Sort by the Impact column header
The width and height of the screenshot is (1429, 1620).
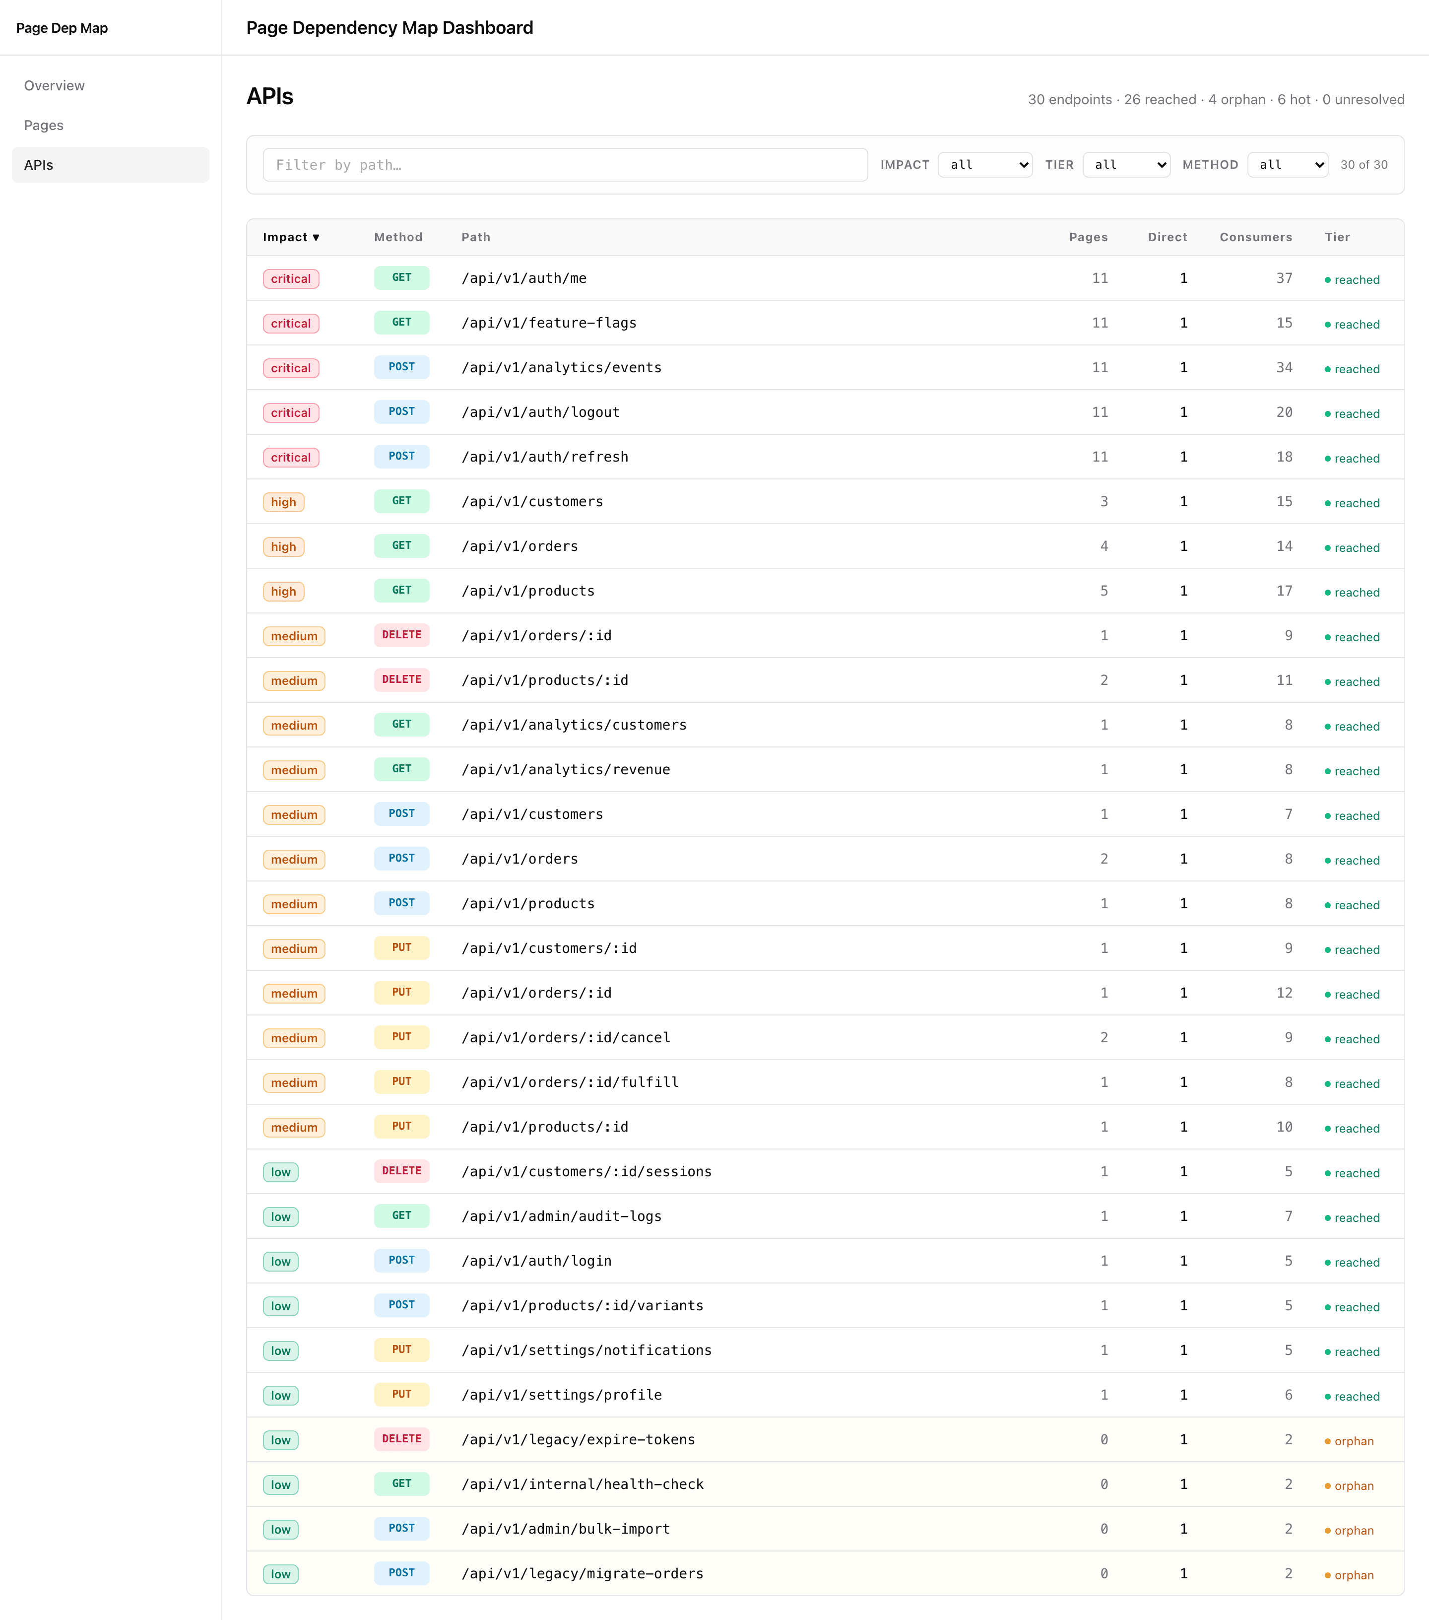click(291, 237)
